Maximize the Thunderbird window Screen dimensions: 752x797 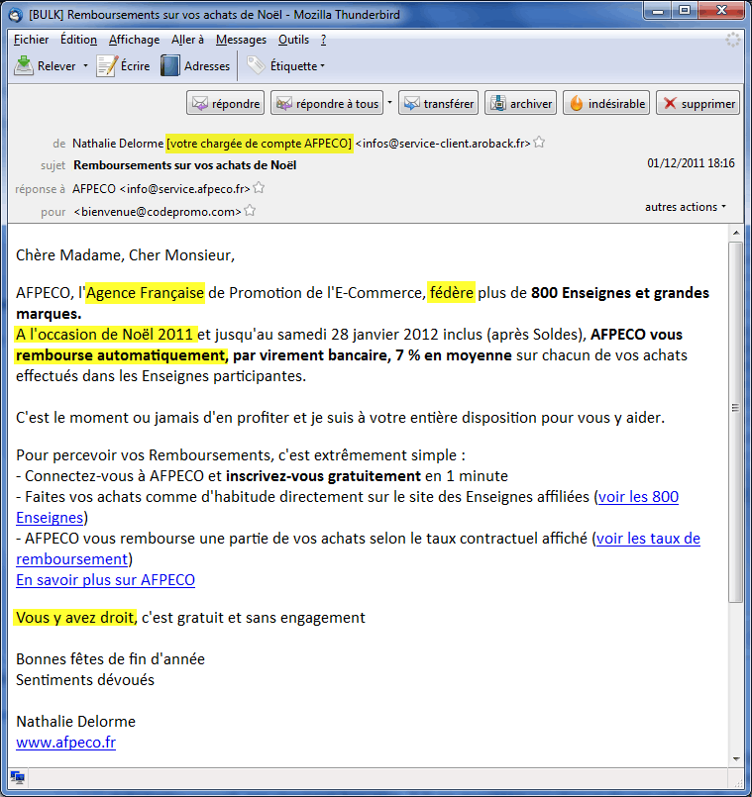tap(685, 10)
